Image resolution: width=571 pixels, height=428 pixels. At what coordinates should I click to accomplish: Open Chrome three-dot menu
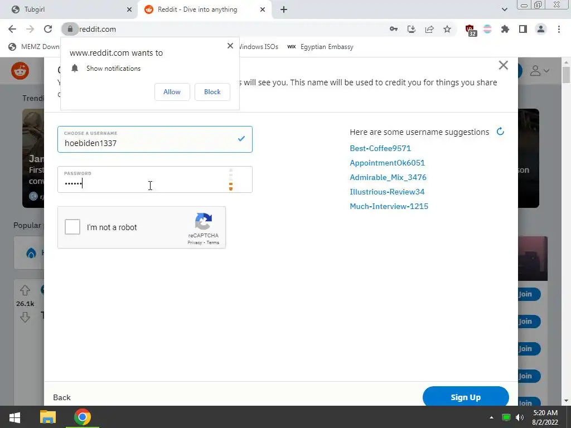point(559,29)
